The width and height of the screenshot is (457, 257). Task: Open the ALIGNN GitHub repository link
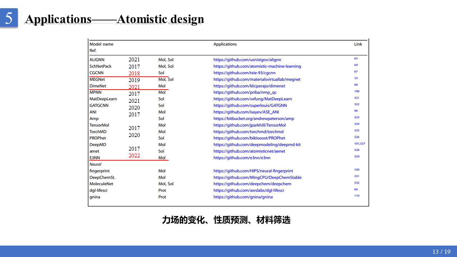coord(247,60)
